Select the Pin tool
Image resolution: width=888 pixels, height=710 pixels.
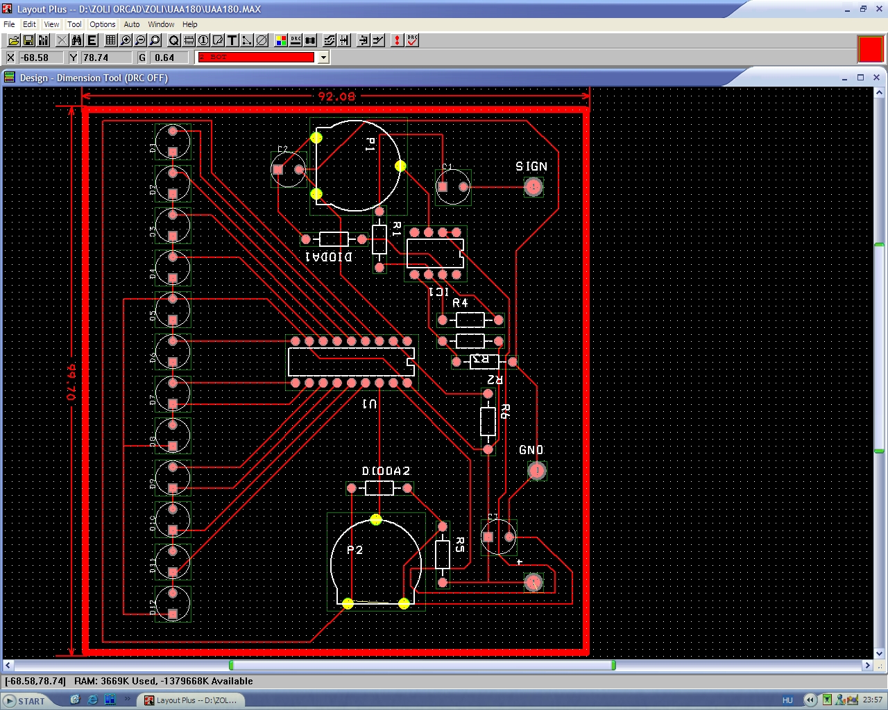203,40
